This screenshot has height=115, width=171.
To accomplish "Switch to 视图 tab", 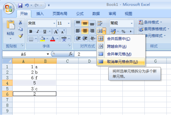I will pos(128,14).
